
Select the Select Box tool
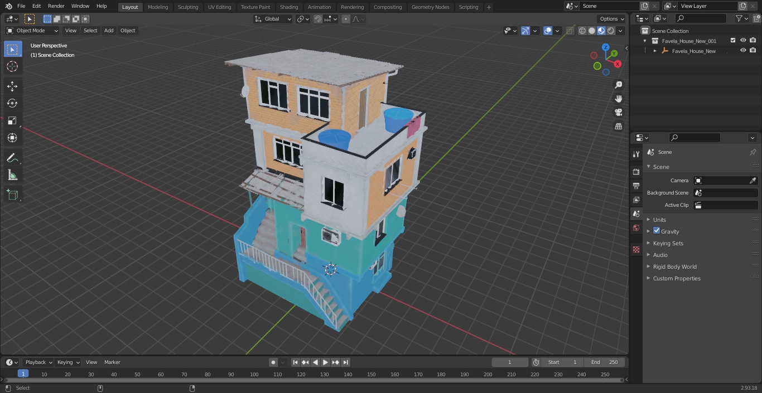(12, 49)
